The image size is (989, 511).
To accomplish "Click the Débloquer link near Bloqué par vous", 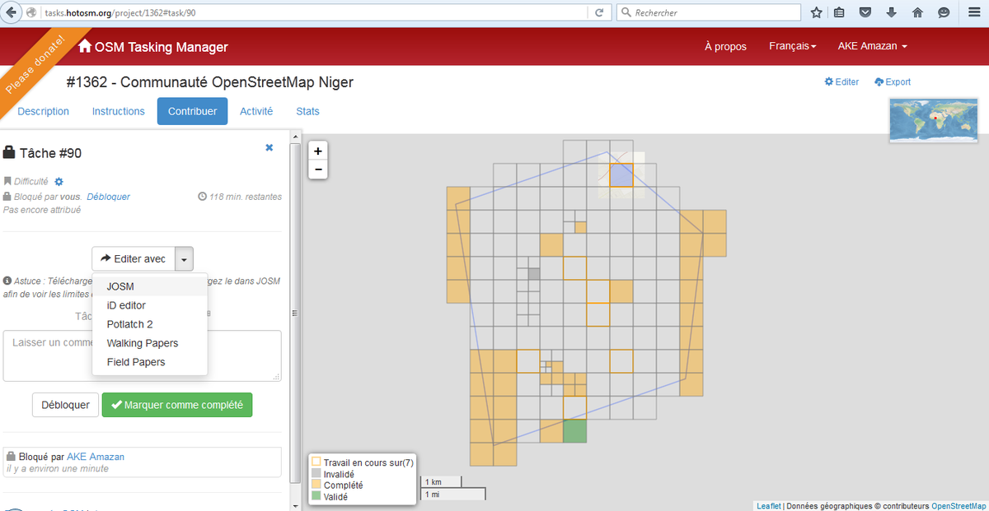I will click(108, 197).
